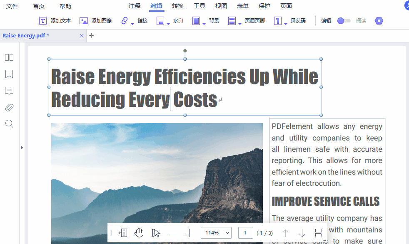
Task: Click the 链接 button in the toolbar
Action: 137,20
